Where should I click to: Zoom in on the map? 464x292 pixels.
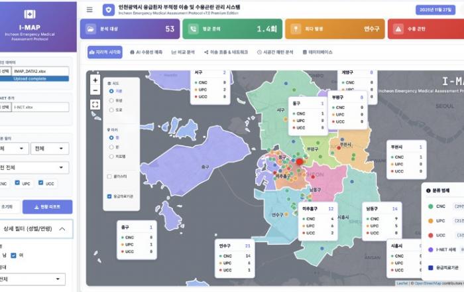coord(95,80)
